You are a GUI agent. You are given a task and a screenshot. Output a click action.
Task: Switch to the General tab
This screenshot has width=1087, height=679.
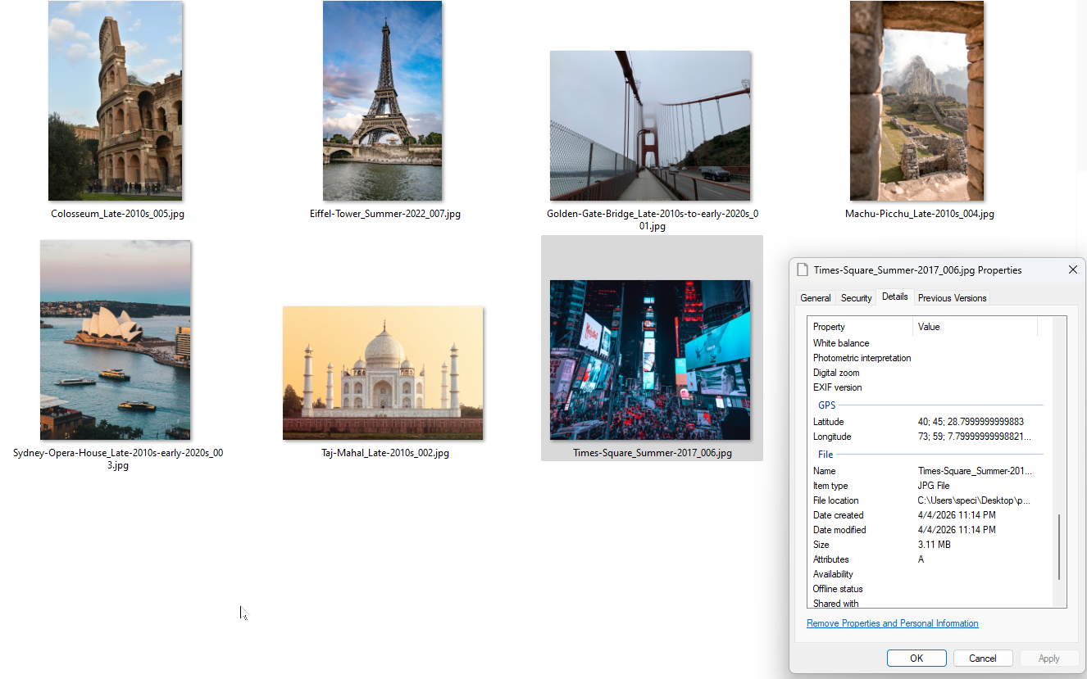pyautogui.click(x=815, y=298)
